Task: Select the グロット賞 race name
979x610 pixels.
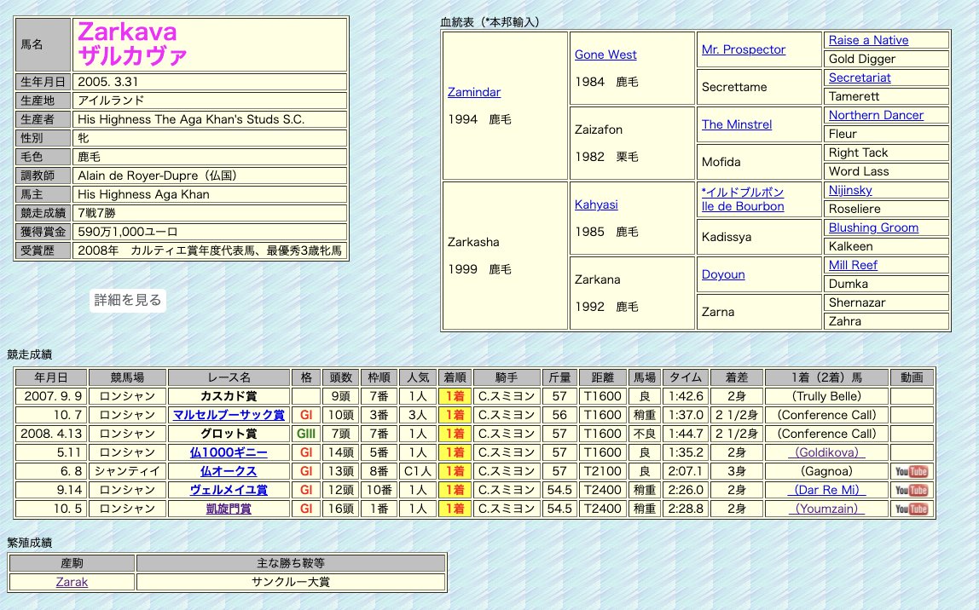Action: 229,434
